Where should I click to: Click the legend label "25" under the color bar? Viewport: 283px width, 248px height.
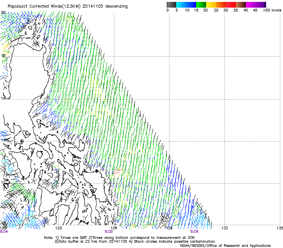pyautogui.click(x=216, y=10)
